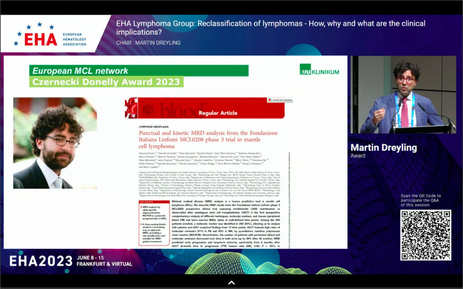Click the 'Czernecki Donelly Award 2023' banner

pos(106,82)
